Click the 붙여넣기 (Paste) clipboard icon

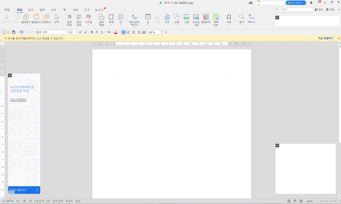(26, 17)
